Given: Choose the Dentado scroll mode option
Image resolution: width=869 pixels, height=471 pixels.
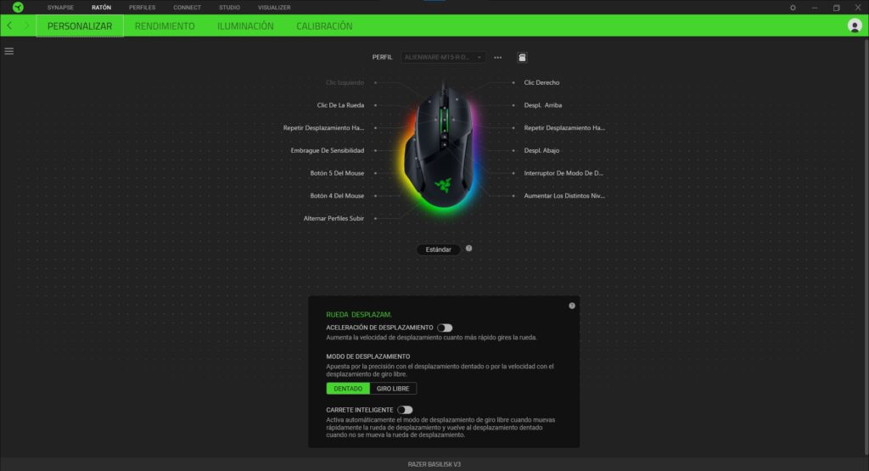Looking at the screenshot, I should [x=348, y=389].
